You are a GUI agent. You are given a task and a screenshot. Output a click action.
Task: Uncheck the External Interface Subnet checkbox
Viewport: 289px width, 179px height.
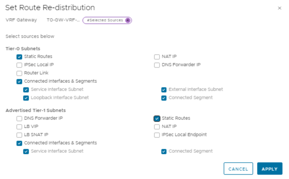[164, 89]
